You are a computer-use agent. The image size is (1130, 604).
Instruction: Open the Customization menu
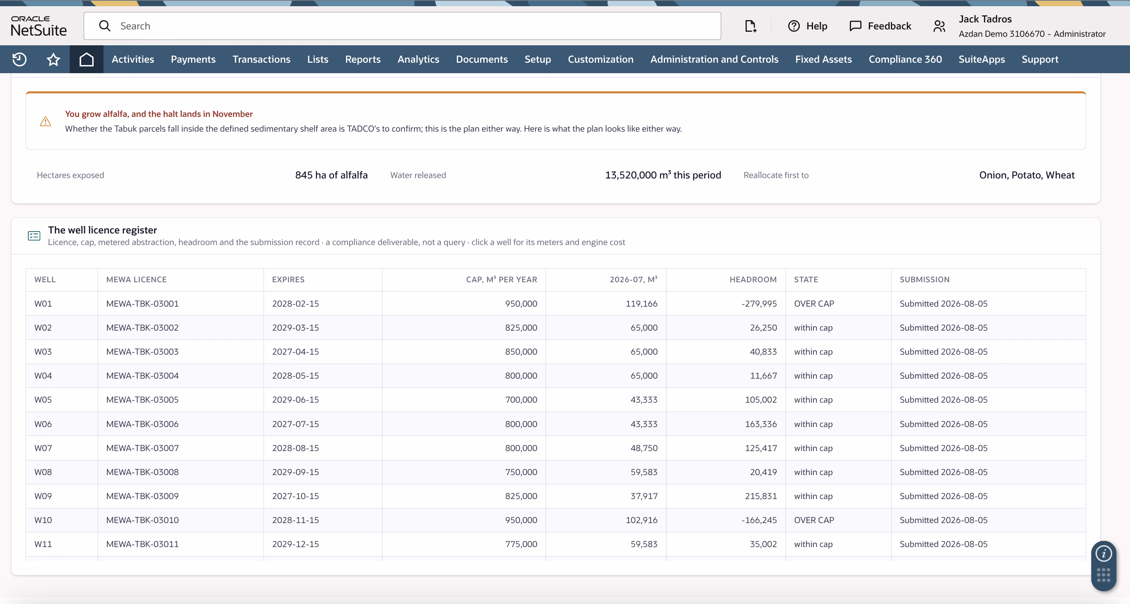[x=601, y=59]
